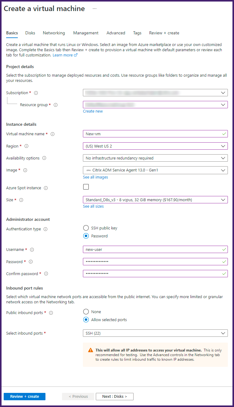Click info icon beside Authentication type
234x407 pixels.
pyautogui.click(x=45, y=229)
